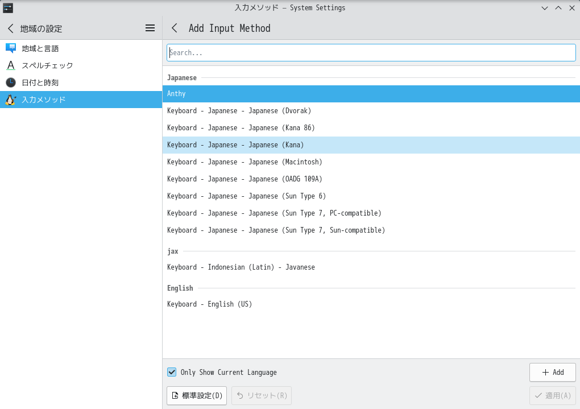
Task: Select 入力メソッド in the sidebar
Action: (81, 100)
